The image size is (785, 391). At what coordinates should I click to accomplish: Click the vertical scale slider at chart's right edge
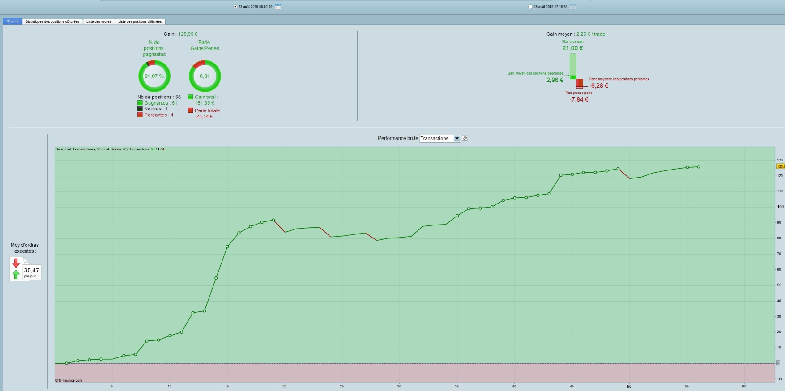pyautogui.click(x=778, y=363)
